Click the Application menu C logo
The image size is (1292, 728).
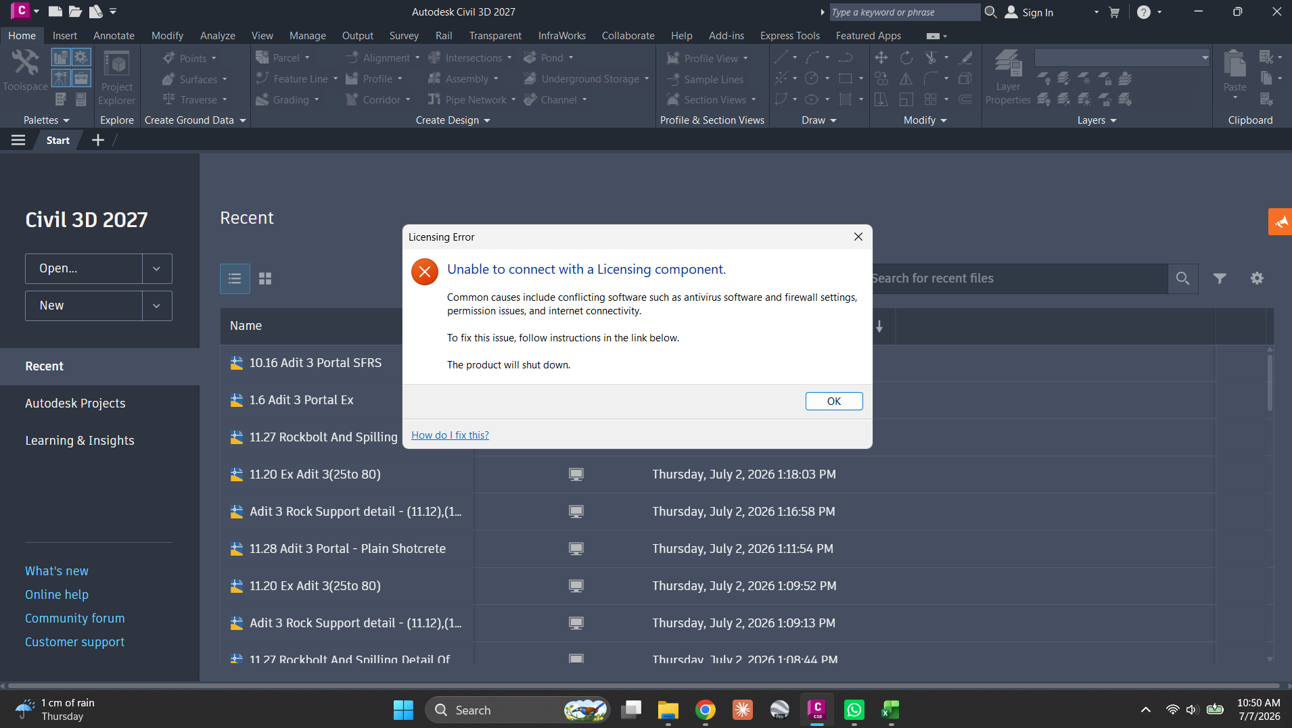[x=20, y=11]
